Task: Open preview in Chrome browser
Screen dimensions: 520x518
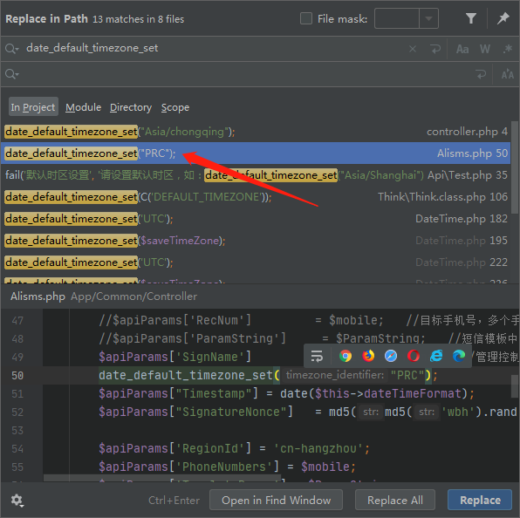Action: (x=346, y=356)
